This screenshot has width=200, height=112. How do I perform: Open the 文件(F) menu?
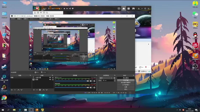pyautogui.click(x=13, y=19)
